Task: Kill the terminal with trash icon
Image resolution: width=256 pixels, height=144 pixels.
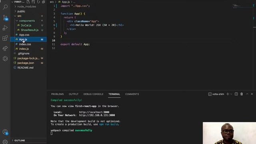Action: [x=242, y=94]
